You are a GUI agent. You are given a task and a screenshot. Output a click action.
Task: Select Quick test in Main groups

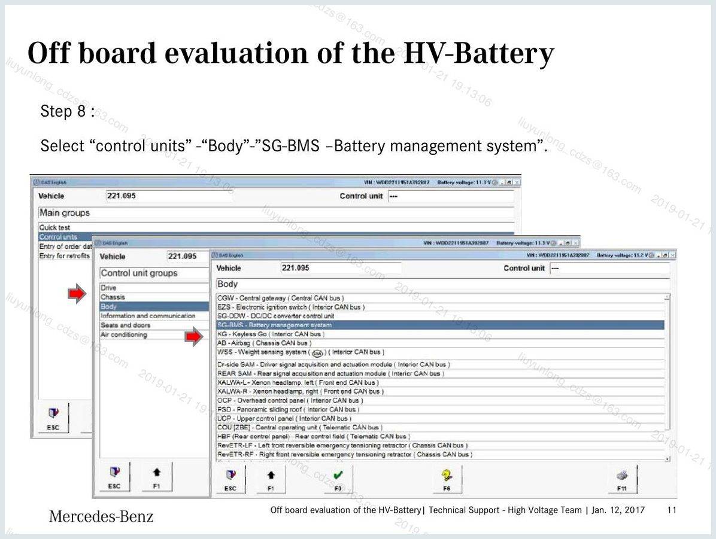[x=276, y=227]
